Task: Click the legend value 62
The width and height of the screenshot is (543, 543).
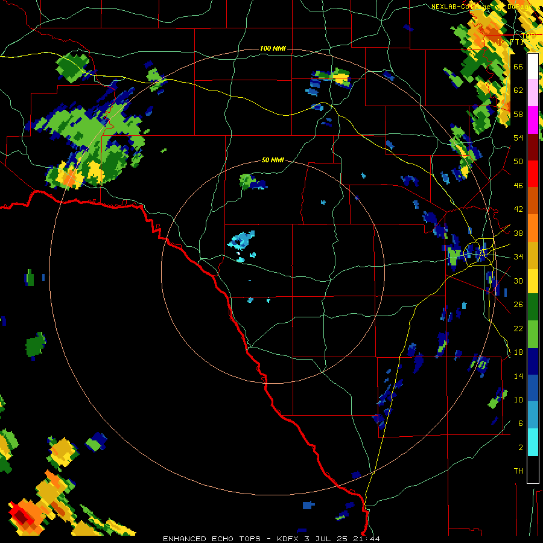Action: (518, 91)
